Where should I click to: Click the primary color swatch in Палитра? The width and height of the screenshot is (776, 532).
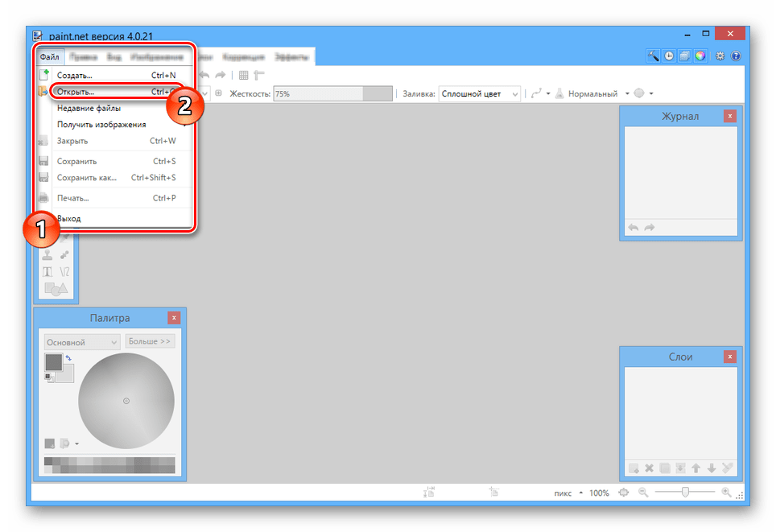tap(53, 362)
